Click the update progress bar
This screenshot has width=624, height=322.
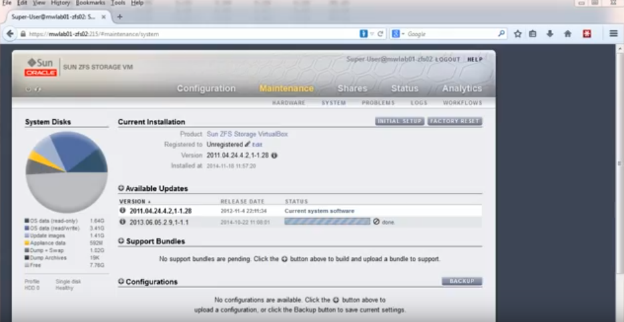(327, 222)
